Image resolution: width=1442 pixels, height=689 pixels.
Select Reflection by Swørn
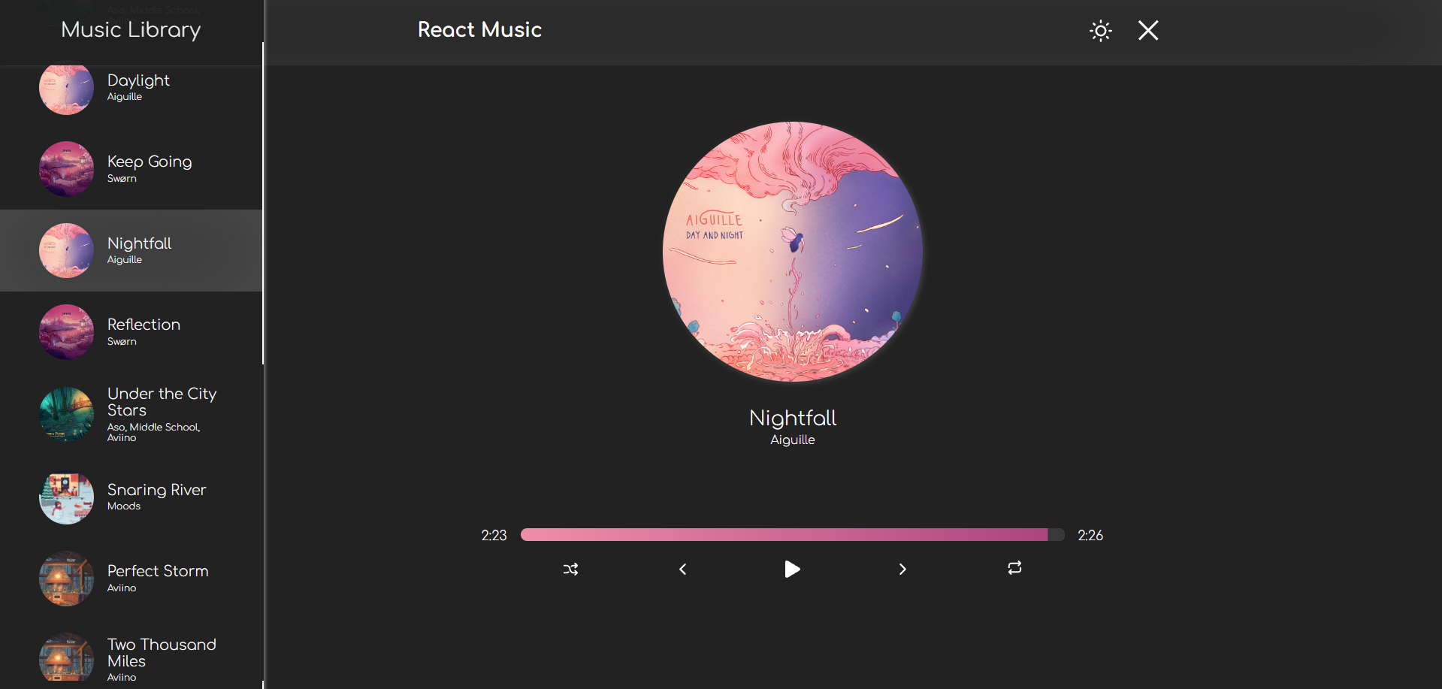(x=132, y=332)
